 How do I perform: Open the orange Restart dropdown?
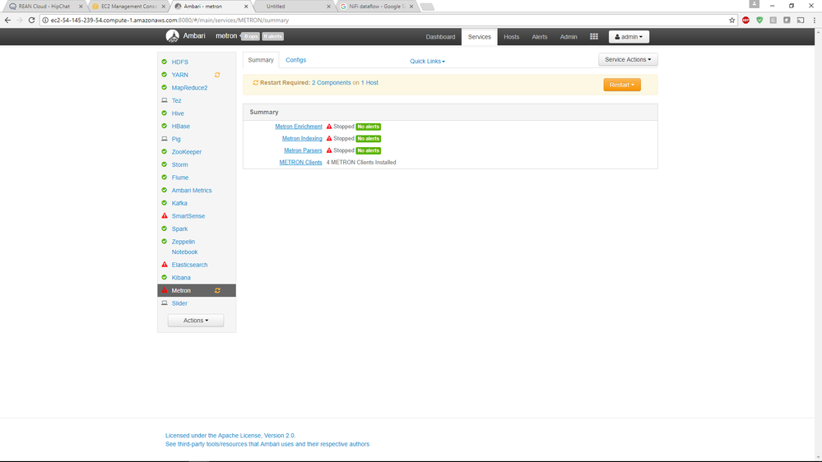click(622, 85)
